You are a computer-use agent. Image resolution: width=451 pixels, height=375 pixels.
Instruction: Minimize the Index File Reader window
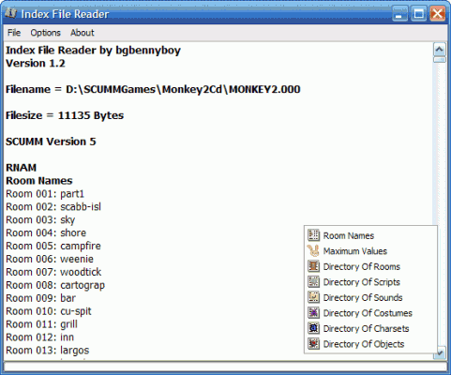click(x=399, y=14)
